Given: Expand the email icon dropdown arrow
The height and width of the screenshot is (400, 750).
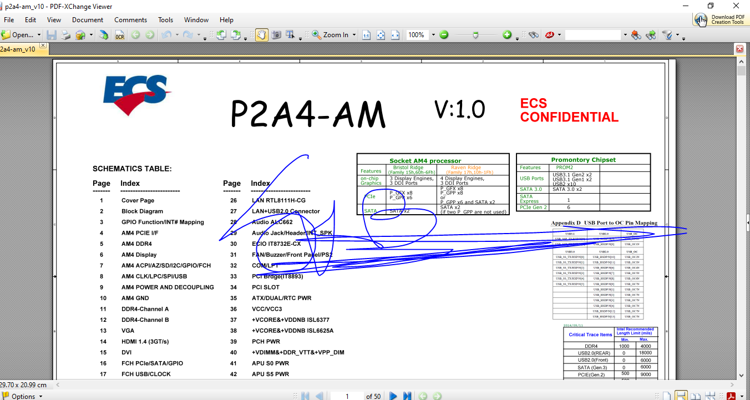Looking at the screenshot, I should pos(91,35).
